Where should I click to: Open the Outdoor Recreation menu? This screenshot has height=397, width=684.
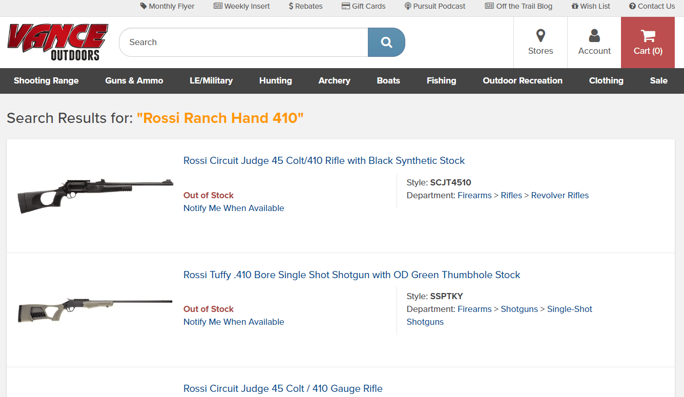coord(523,80)
